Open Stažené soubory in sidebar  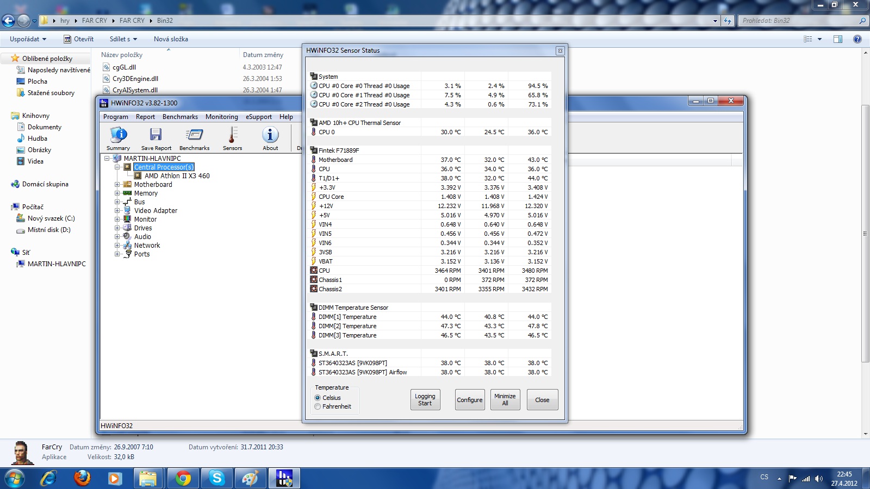pyautogui.click(x=51, y=93)
